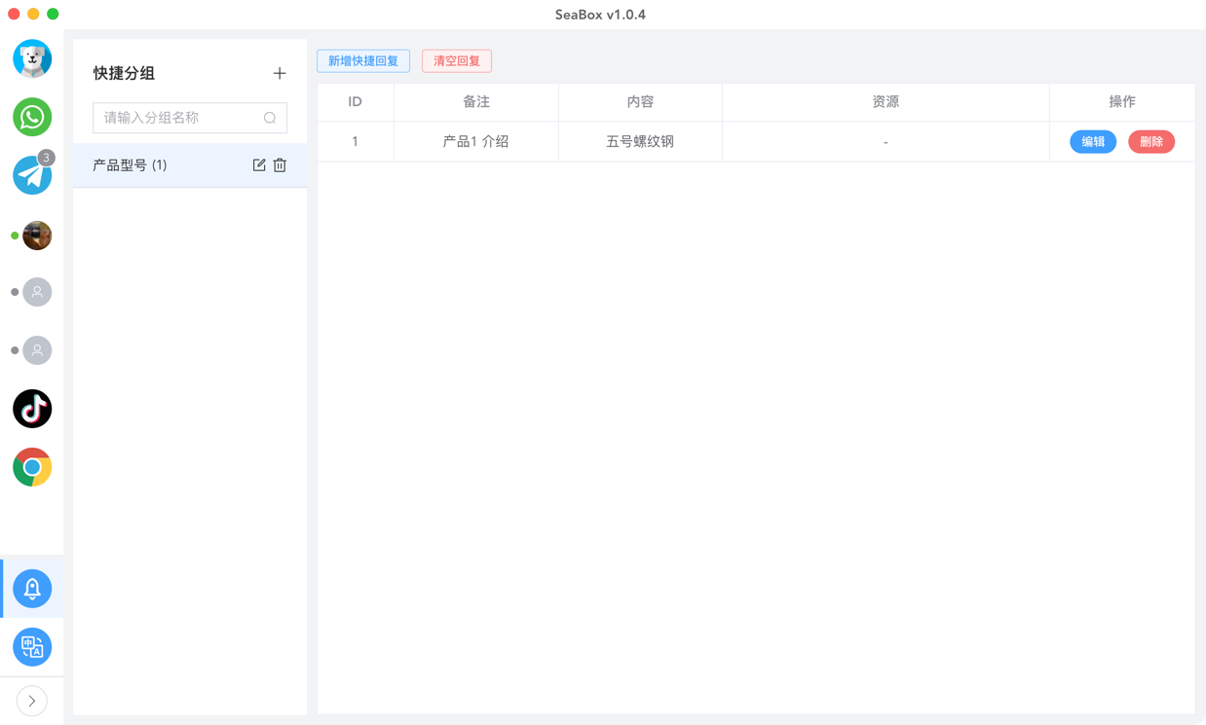1206x725 pixels.
Task: Click the 内容 column header
Action: coord(640,102)
